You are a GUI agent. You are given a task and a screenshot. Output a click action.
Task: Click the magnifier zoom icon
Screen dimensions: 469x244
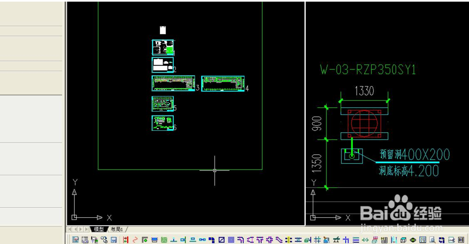tap(432, 240)
